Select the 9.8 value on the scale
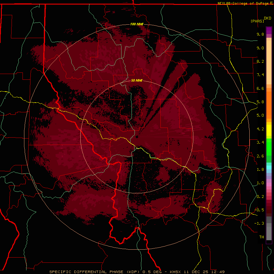 [x=260, y=34]
